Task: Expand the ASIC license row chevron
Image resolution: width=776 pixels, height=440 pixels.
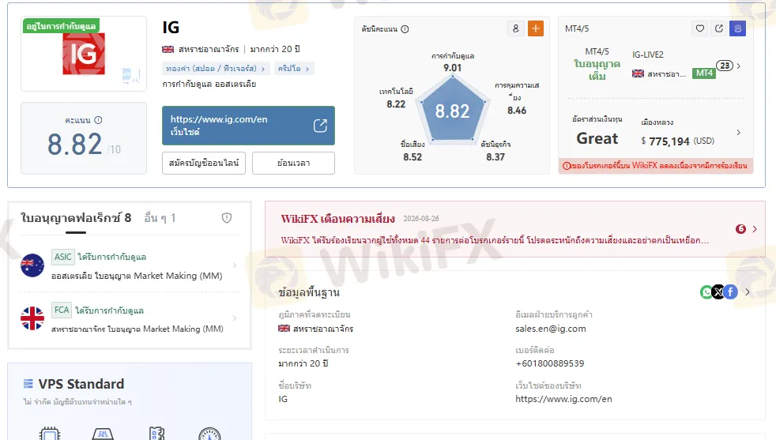Action: (235, 265)
